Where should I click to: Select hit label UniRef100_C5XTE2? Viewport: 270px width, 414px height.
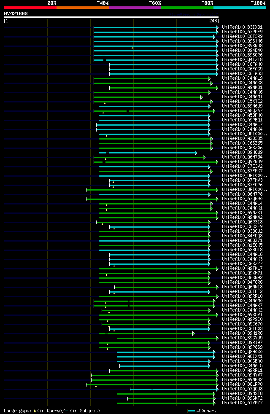click(242, 101)
